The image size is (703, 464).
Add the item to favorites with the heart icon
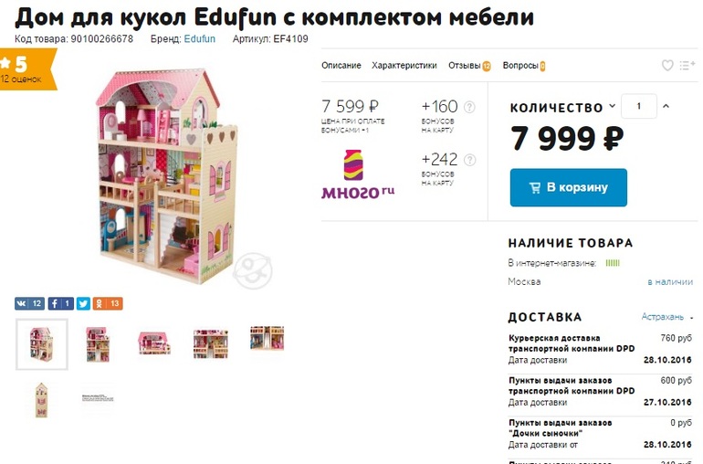[667, 66]
